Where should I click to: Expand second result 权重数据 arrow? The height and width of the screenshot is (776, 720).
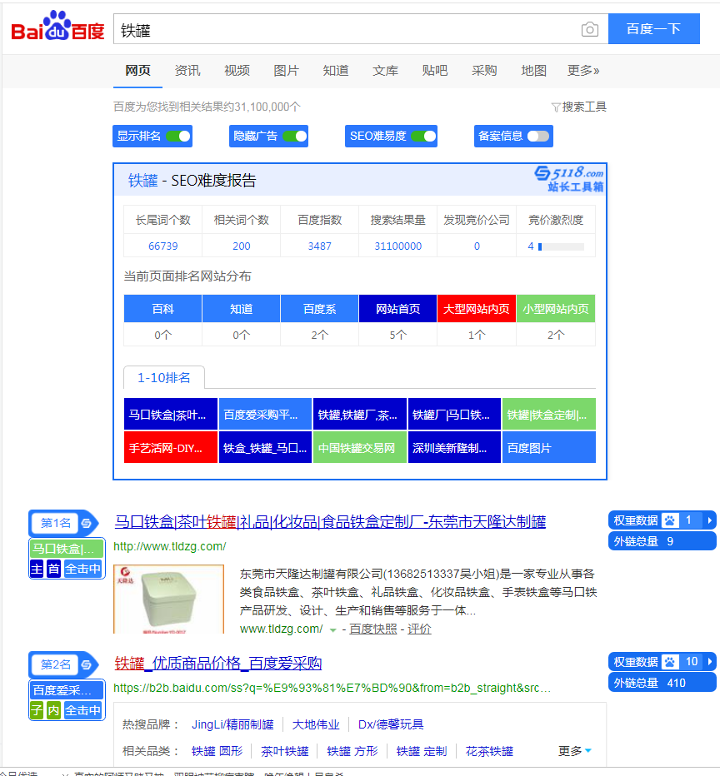point(710,662)
